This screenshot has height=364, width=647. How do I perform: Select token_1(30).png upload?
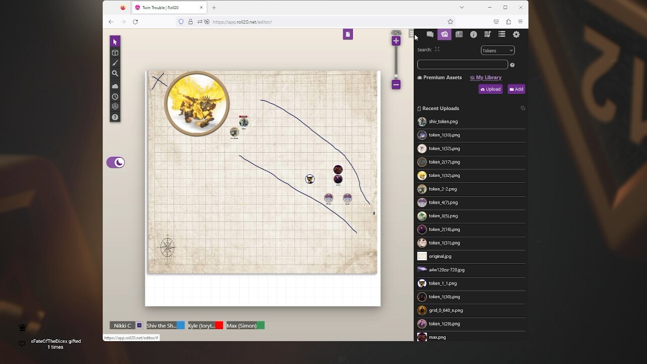471,297
